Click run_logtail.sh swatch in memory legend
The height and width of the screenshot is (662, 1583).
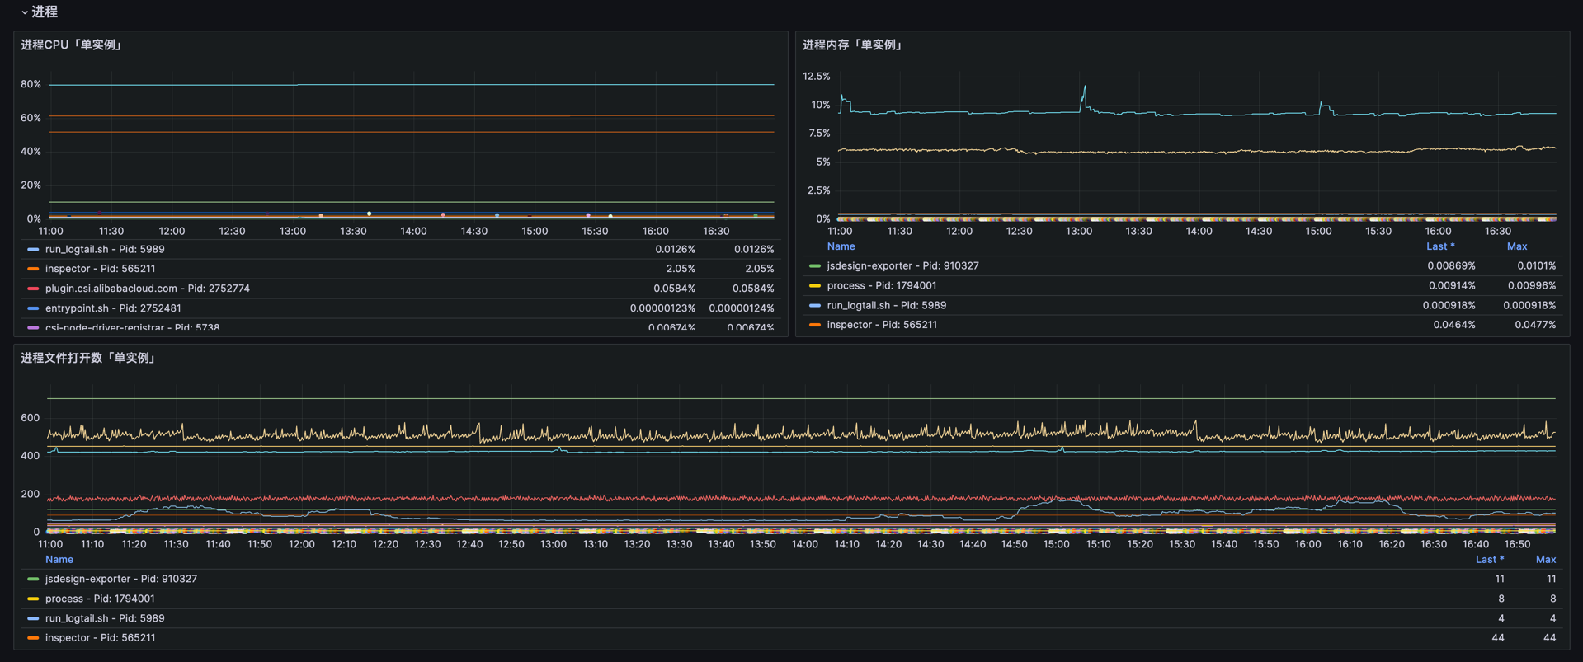coord(815,305)
